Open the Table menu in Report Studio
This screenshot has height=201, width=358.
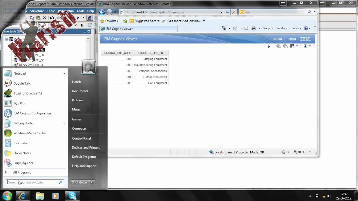[x=51, y=11]
